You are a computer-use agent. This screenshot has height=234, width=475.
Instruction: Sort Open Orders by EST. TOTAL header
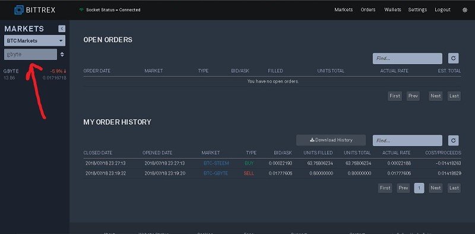(449, 71)
